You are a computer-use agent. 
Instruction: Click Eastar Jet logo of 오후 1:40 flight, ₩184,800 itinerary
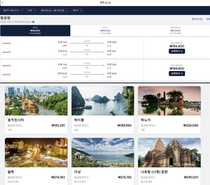pos(7,43)
